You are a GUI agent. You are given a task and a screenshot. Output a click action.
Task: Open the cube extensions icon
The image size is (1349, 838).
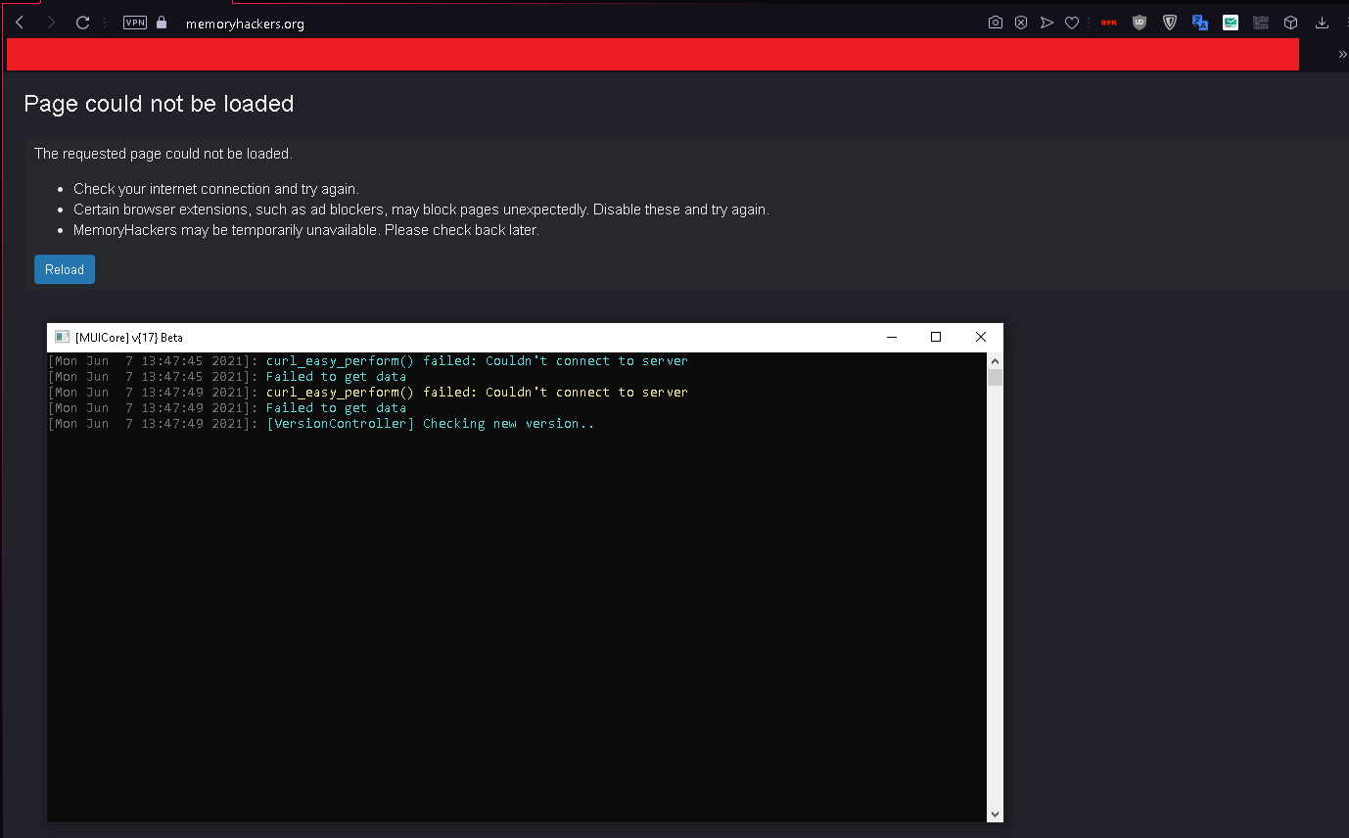point(1291,23)
